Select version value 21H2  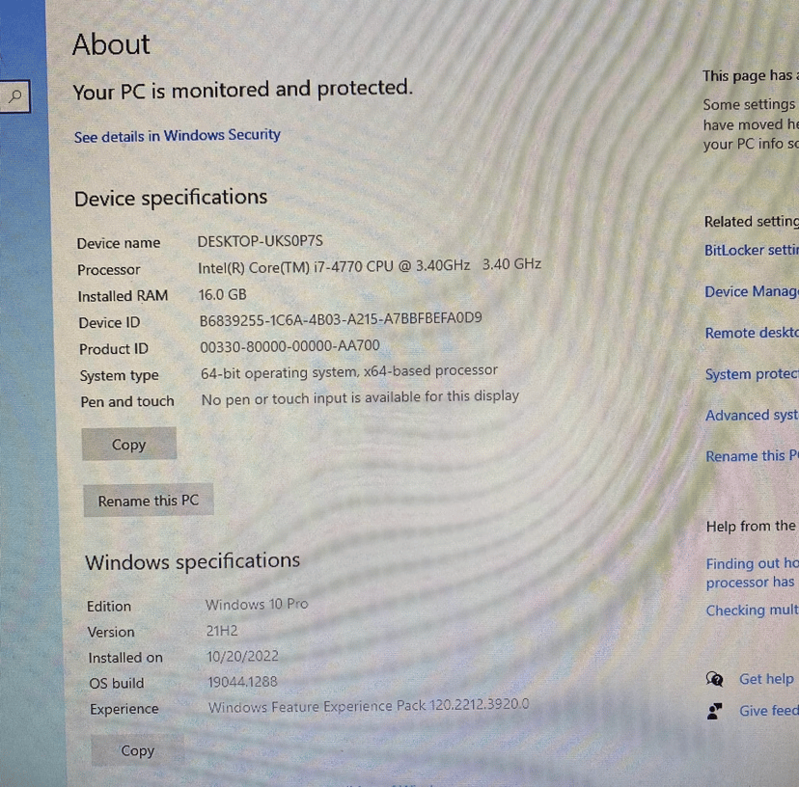click(x=222, y=631)
